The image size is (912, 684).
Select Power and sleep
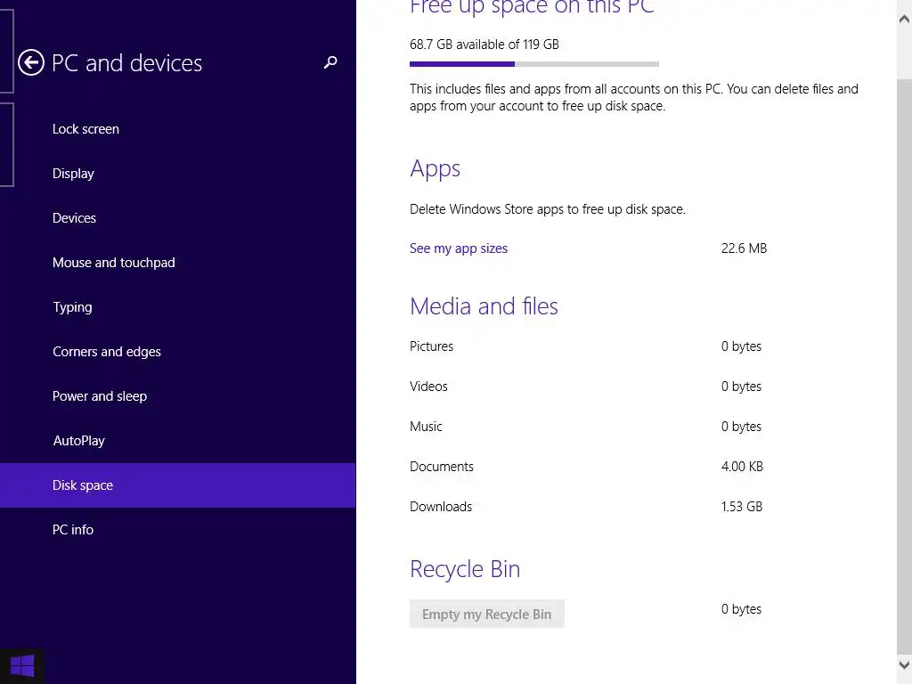point(177,396)
